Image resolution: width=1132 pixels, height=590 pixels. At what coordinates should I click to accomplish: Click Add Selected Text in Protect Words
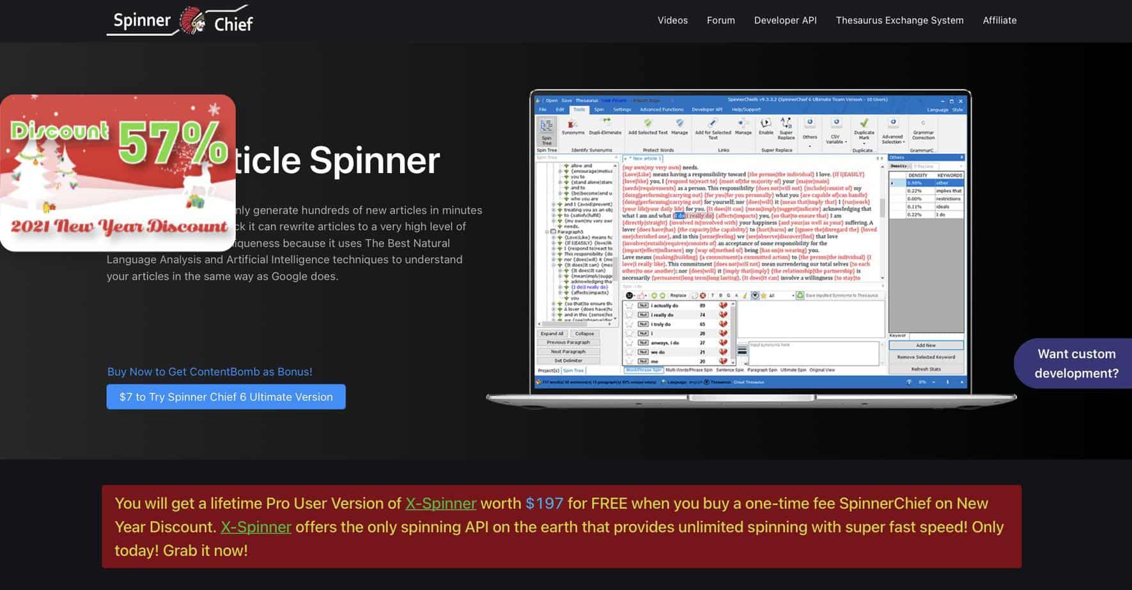pos(647,127)
